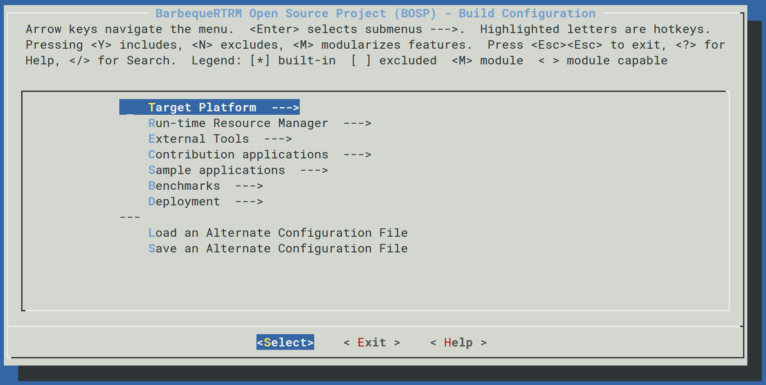Choose Save an Alternate Configuration File
Screen dimensions: 766x385
tap(278, 249)
